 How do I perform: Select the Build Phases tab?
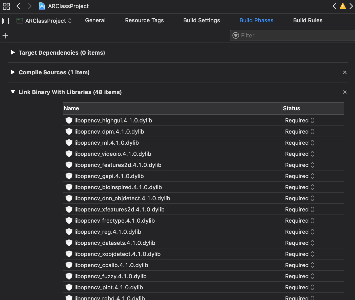pyautogui.click(x=256, y=20)
